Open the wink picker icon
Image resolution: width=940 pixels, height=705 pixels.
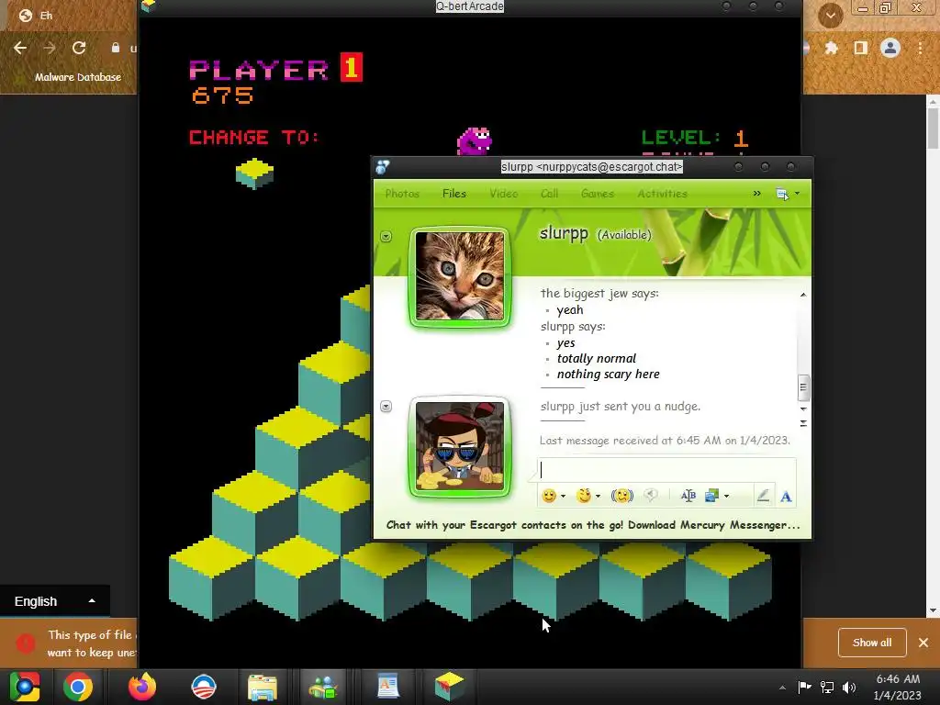click(x=583, y=496)
